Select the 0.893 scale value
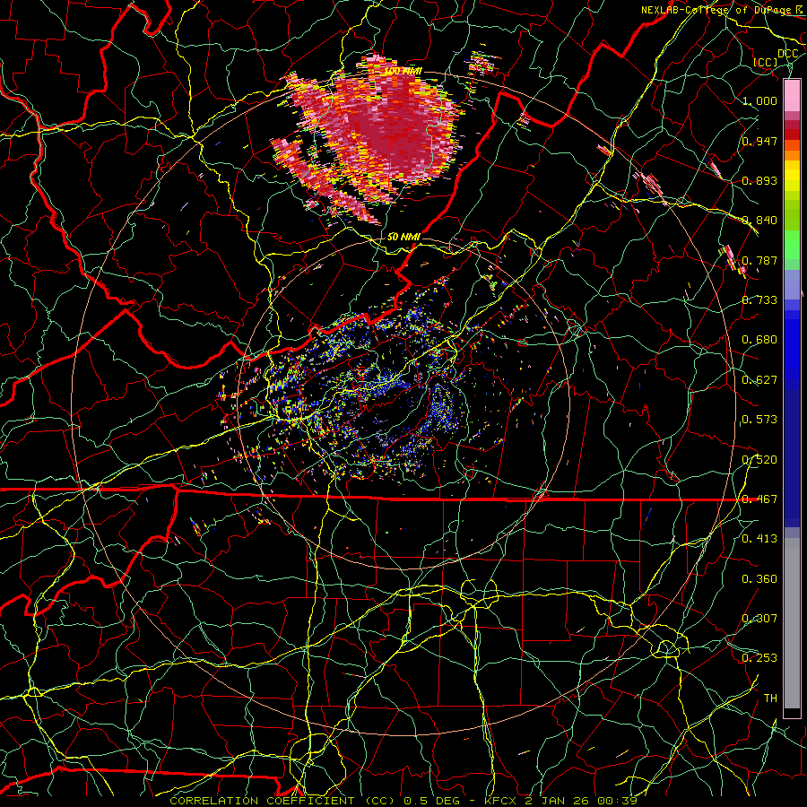 (x=759, y=180)
